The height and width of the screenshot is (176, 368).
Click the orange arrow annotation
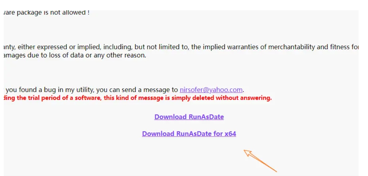(260, 161)
